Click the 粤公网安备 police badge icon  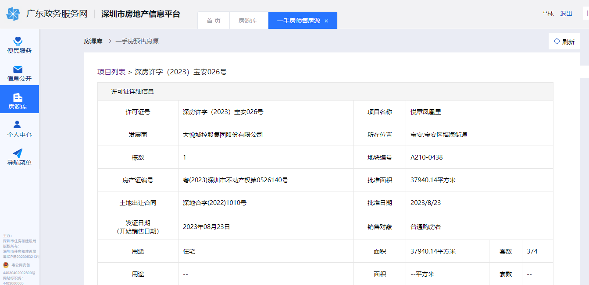[x=6, y=265]
